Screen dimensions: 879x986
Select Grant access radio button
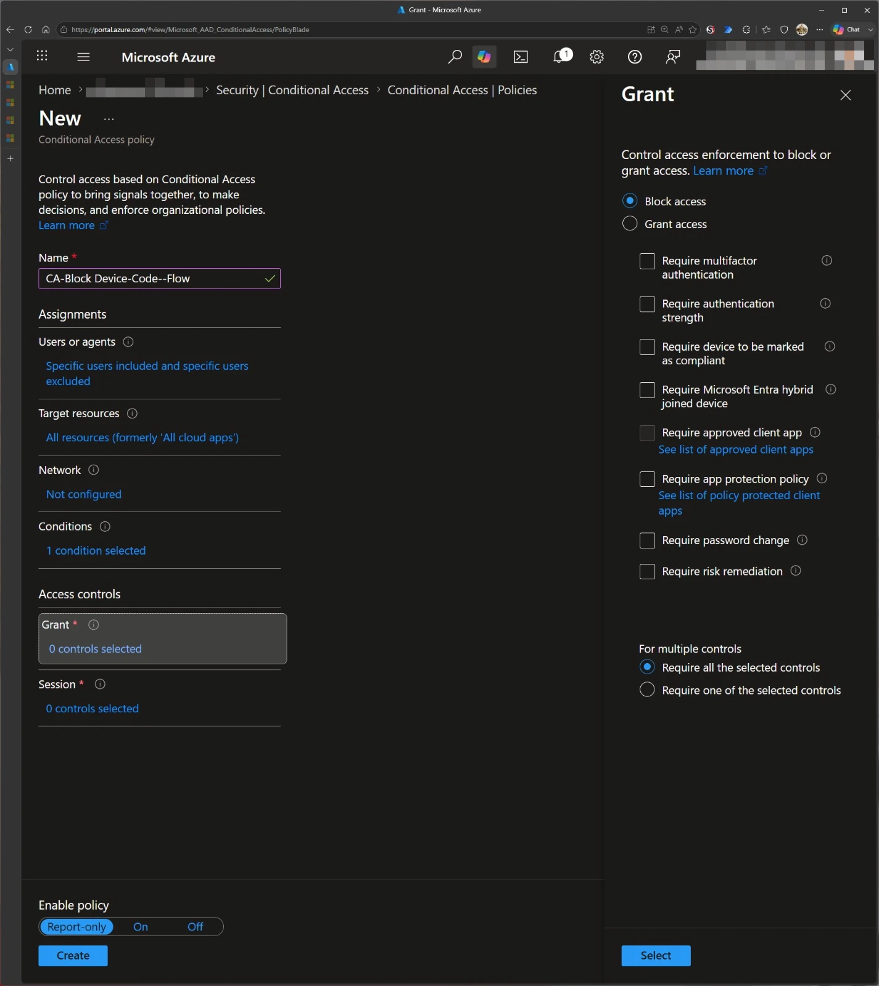click(x=630, y=224)
